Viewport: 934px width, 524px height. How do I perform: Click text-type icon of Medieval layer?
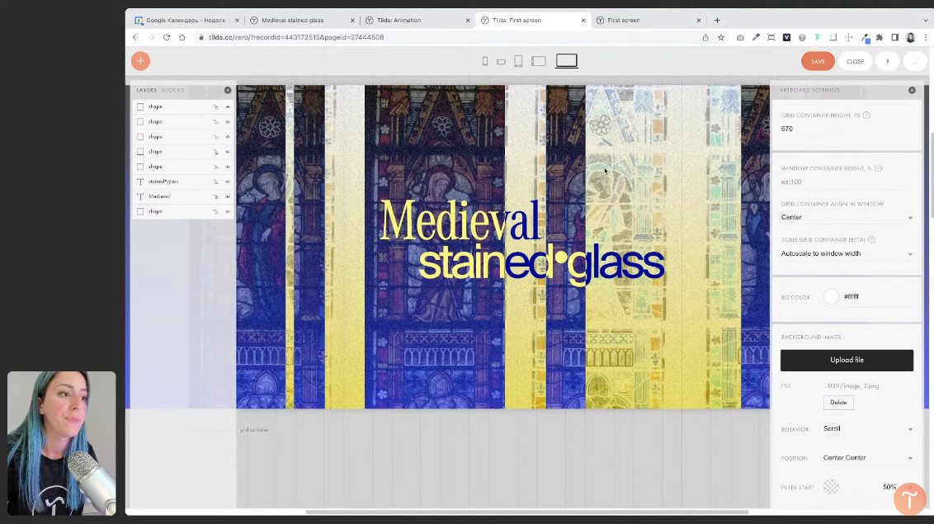[140, 196]
